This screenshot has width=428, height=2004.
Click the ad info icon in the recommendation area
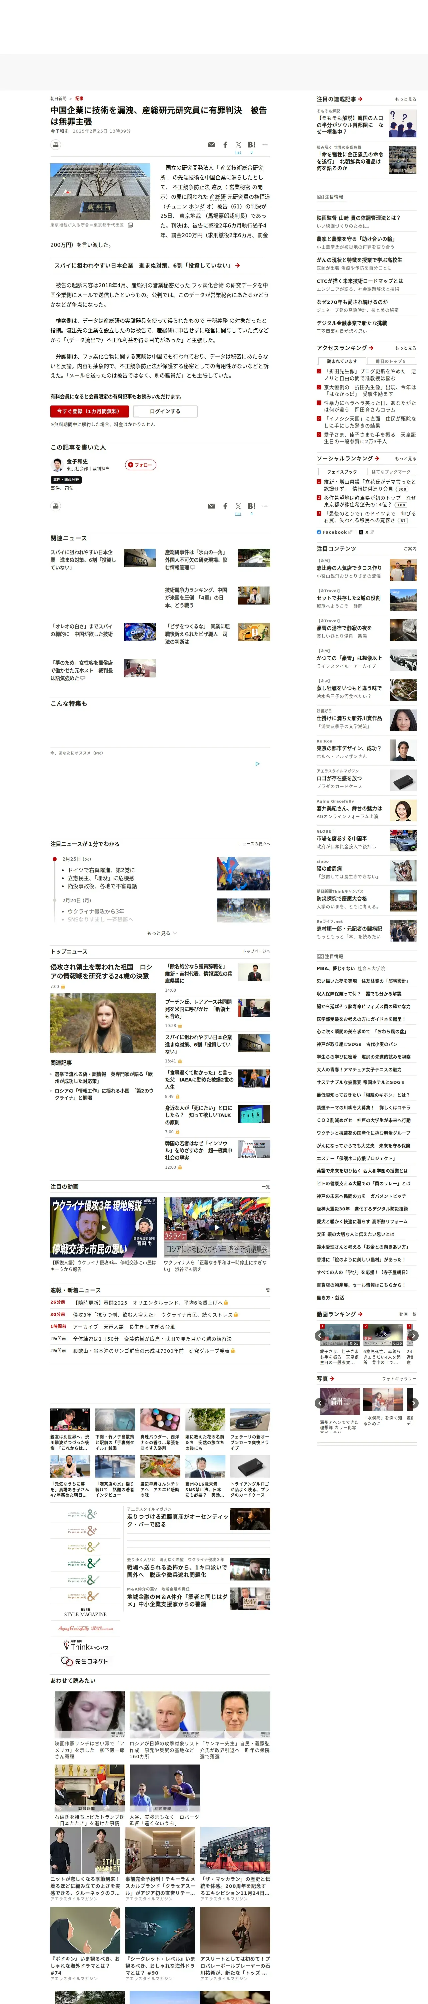(258, 763)
